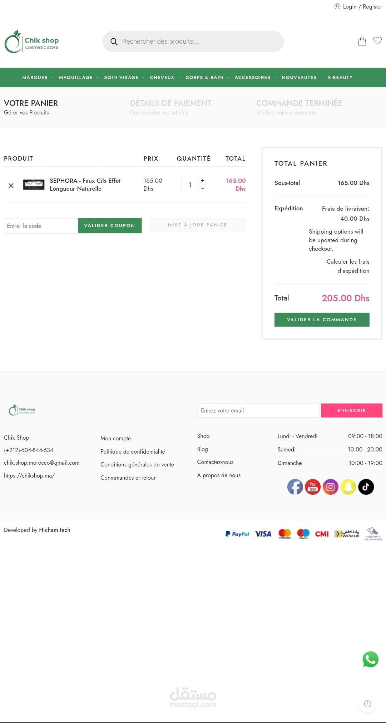The height and width of the screenshot is (723, 386).
Task: Decrease product quantity with minus button
Action: tap(203, 189)
